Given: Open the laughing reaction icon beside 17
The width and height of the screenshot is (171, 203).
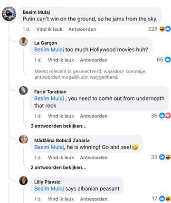Looking at the screenshot, I should click(168, 199).
